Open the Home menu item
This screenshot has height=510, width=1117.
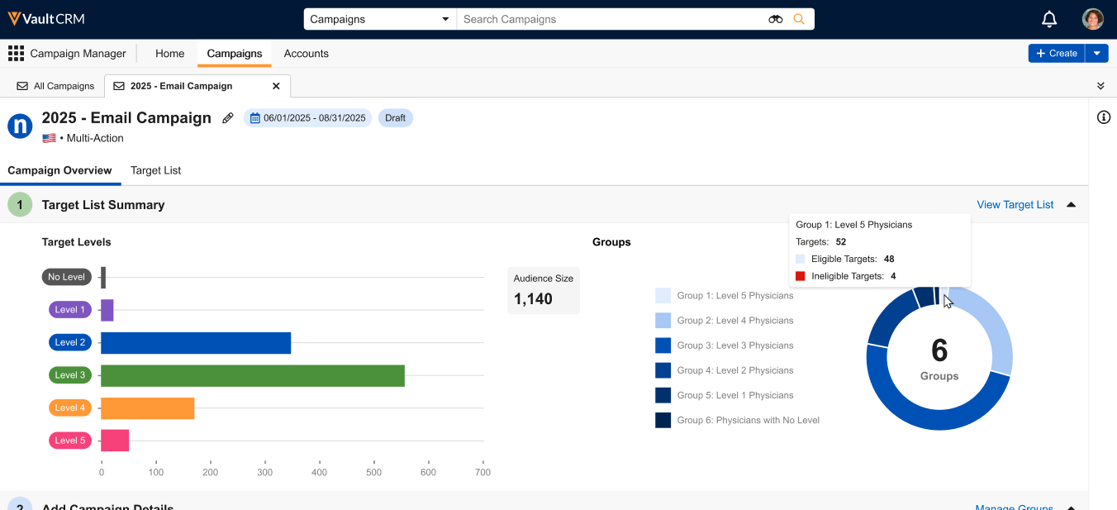tap(169, 54)
